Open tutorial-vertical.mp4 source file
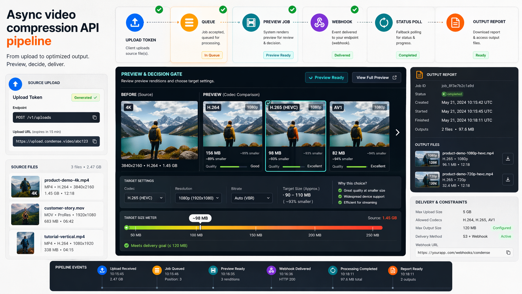The image size is (522, 294). 56,243
